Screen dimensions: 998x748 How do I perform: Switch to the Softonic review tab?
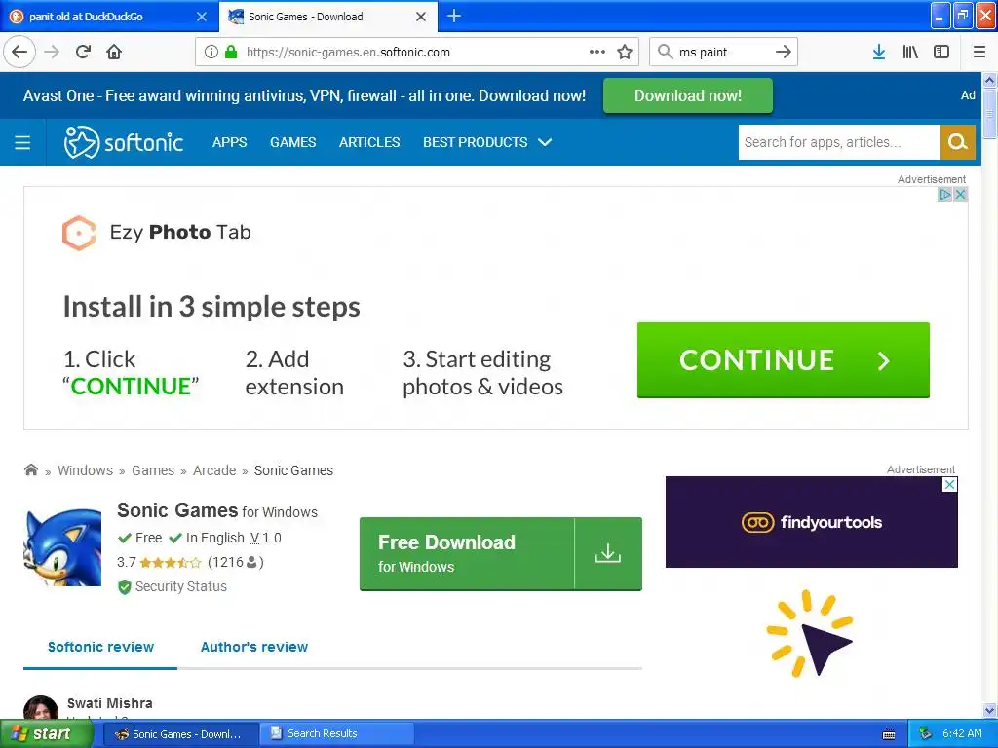click(100, 647)
